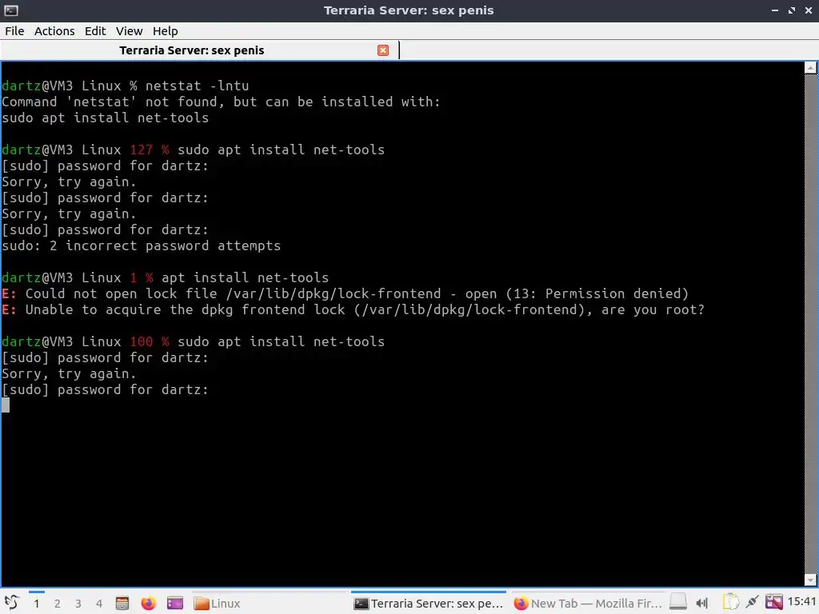Open the View menu

point(129,31)
